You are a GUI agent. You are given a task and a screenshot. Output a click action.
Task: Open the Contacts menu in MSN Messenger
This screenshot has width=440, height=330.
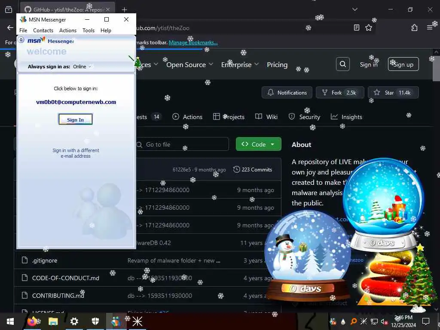coord(43,31)
